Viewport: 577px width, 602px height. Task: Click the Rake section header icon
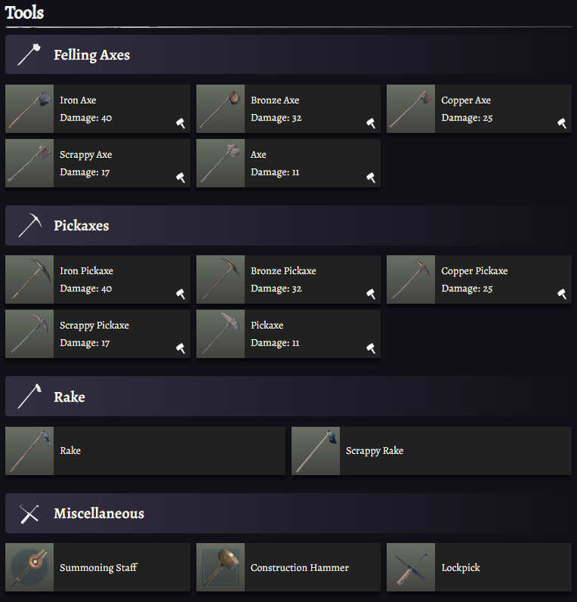(29, 397)
